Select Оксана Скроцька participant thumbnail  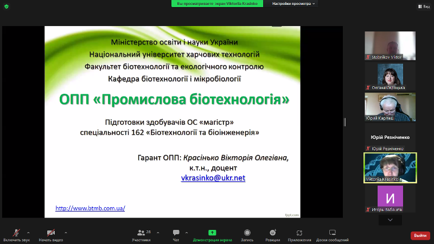click(x=390, y=76)
